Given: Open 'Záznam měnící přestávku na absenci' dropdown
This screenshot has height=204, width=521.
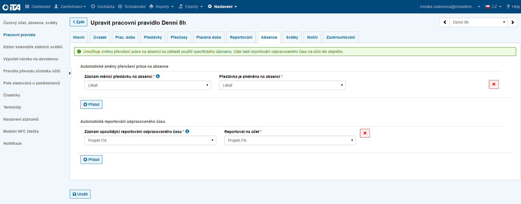Looking at the screenshot, I should coord(148,85).
